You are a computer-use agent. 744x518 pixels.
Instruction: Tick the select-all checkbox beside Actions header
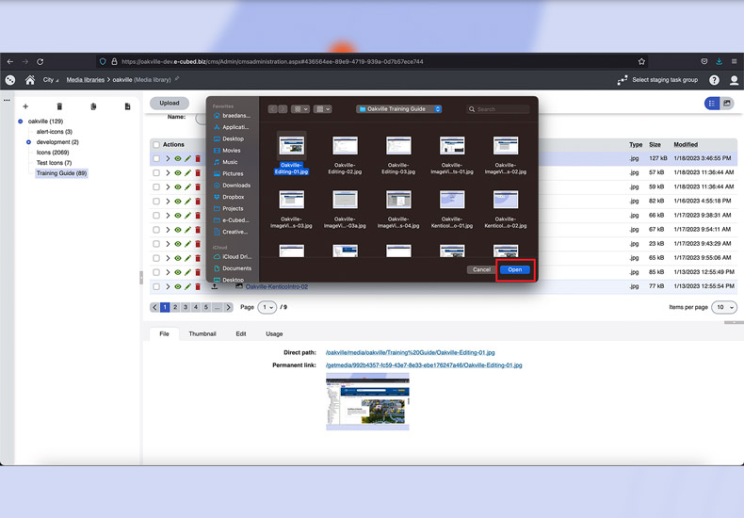tap(156, 145)
